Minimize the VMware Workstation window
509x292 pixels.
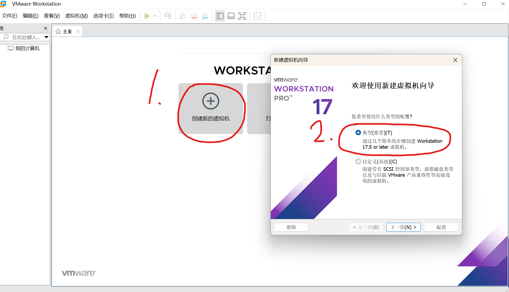[x=465, y=4]
